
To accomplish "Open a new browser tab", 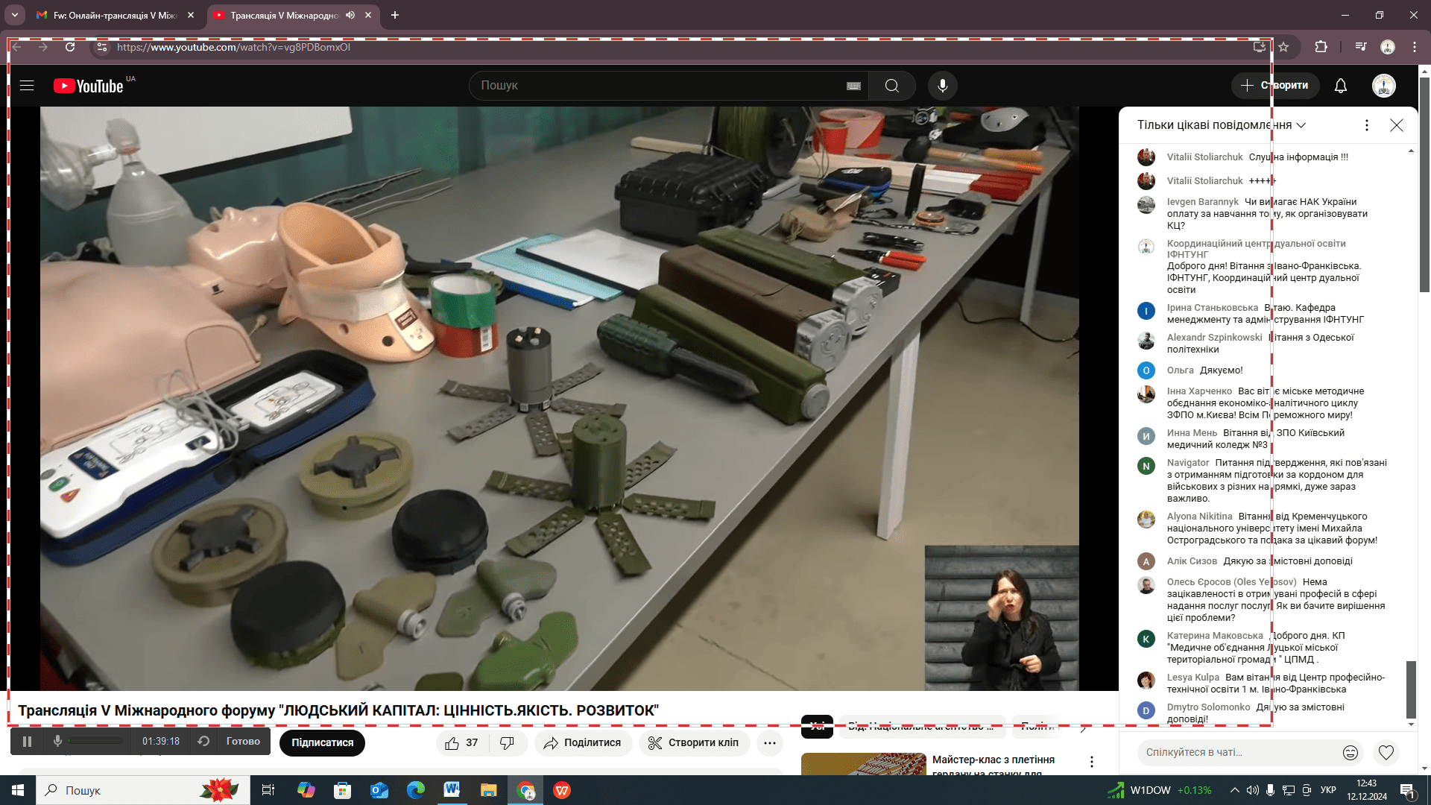I will coord(395,15).
